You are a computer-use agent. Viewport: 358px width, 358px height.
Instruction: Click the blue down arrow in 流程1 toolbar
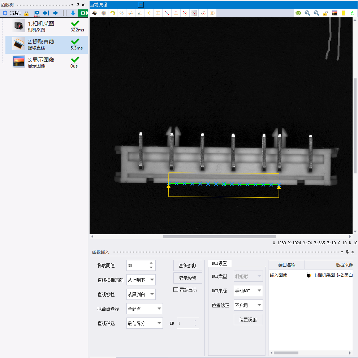click(73, 13)
